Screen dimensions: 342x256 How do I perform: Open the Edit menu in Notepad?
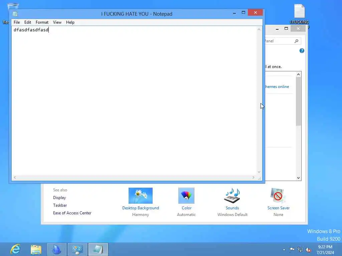click(27, 22)
